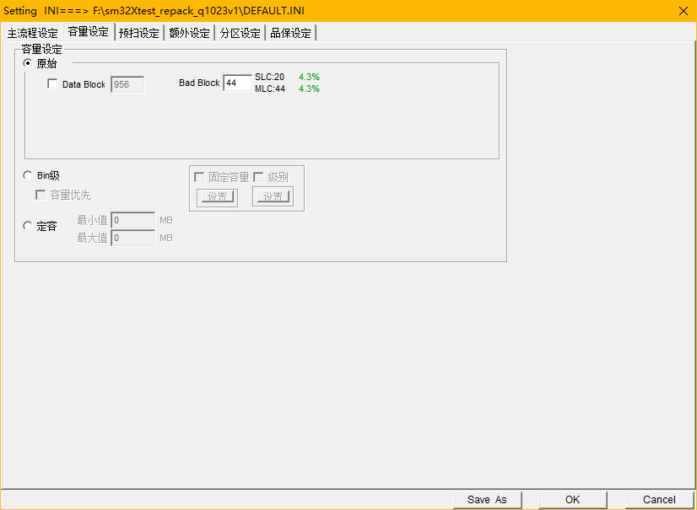The image size is (697, 510).
Task: Click the 最大值 MB input field
Action: [x=133, y=238]
